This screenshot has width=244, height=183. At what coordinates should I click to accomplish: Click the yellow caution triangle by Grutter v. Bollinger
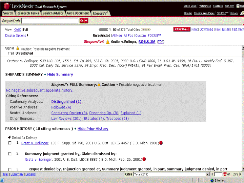pyautogui.click(x=107, y=42)
